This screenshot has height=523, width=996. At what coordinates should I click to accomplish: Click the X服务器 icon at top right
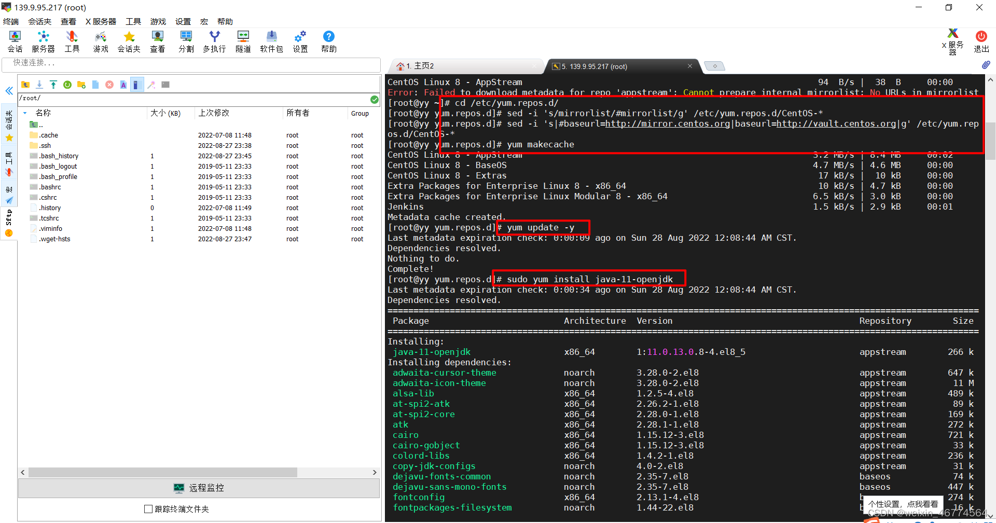(953, 42)
